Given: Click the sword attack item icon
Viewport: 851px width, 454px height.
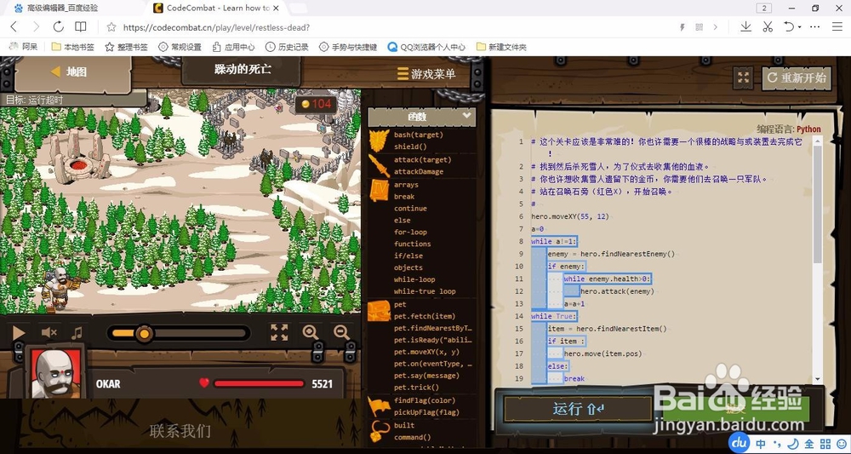Looking at the screenshot, I should click(x=379, y=165).
